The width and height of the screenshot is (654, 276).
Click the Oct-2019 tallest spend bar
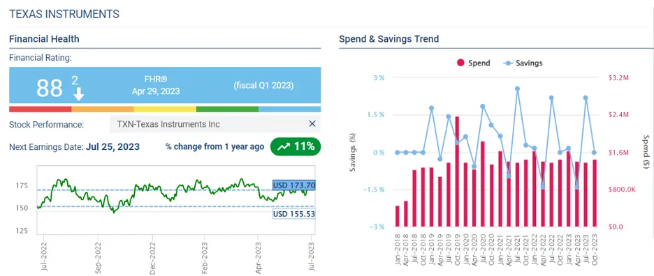pyautogui.click(x=457, y=171)
